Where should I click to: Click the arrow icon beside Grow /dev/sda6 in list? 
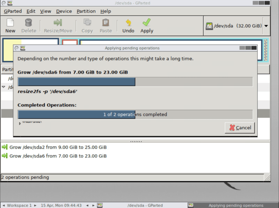pyautogui.click(x=5, y=156)
